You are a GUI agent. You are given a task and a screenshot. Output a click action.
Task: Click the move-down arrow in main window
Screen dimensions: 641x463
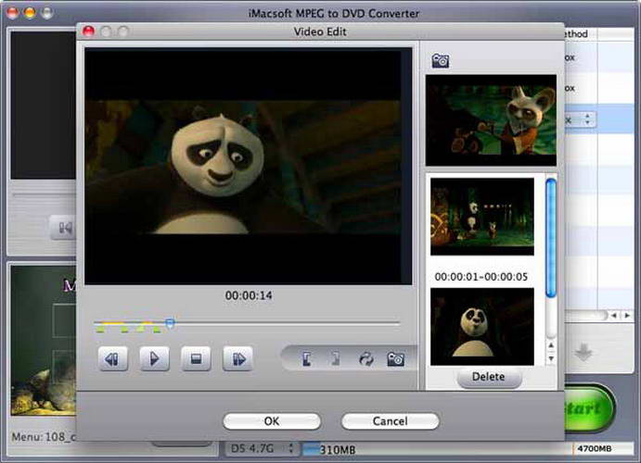click(x=583, y=353)
